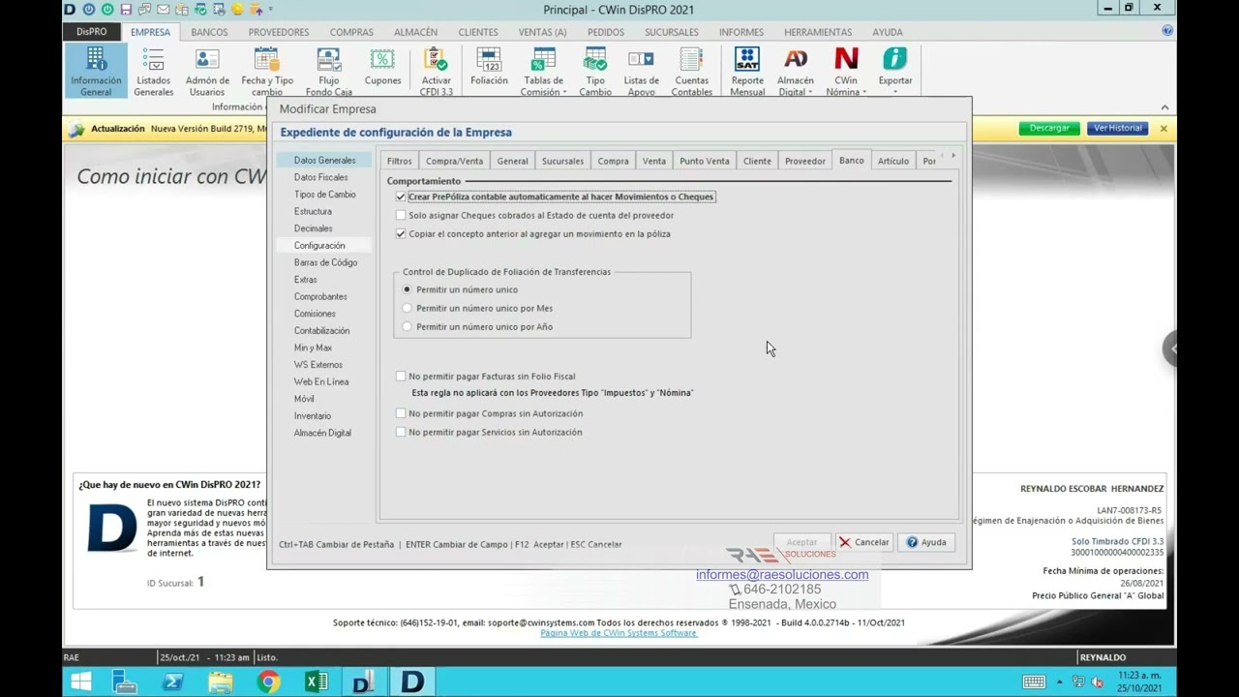Viewport: 1239px width, 697px height.
Task: Open Página Web de CWin Systems Software link
Action: [x=619, y=633]
